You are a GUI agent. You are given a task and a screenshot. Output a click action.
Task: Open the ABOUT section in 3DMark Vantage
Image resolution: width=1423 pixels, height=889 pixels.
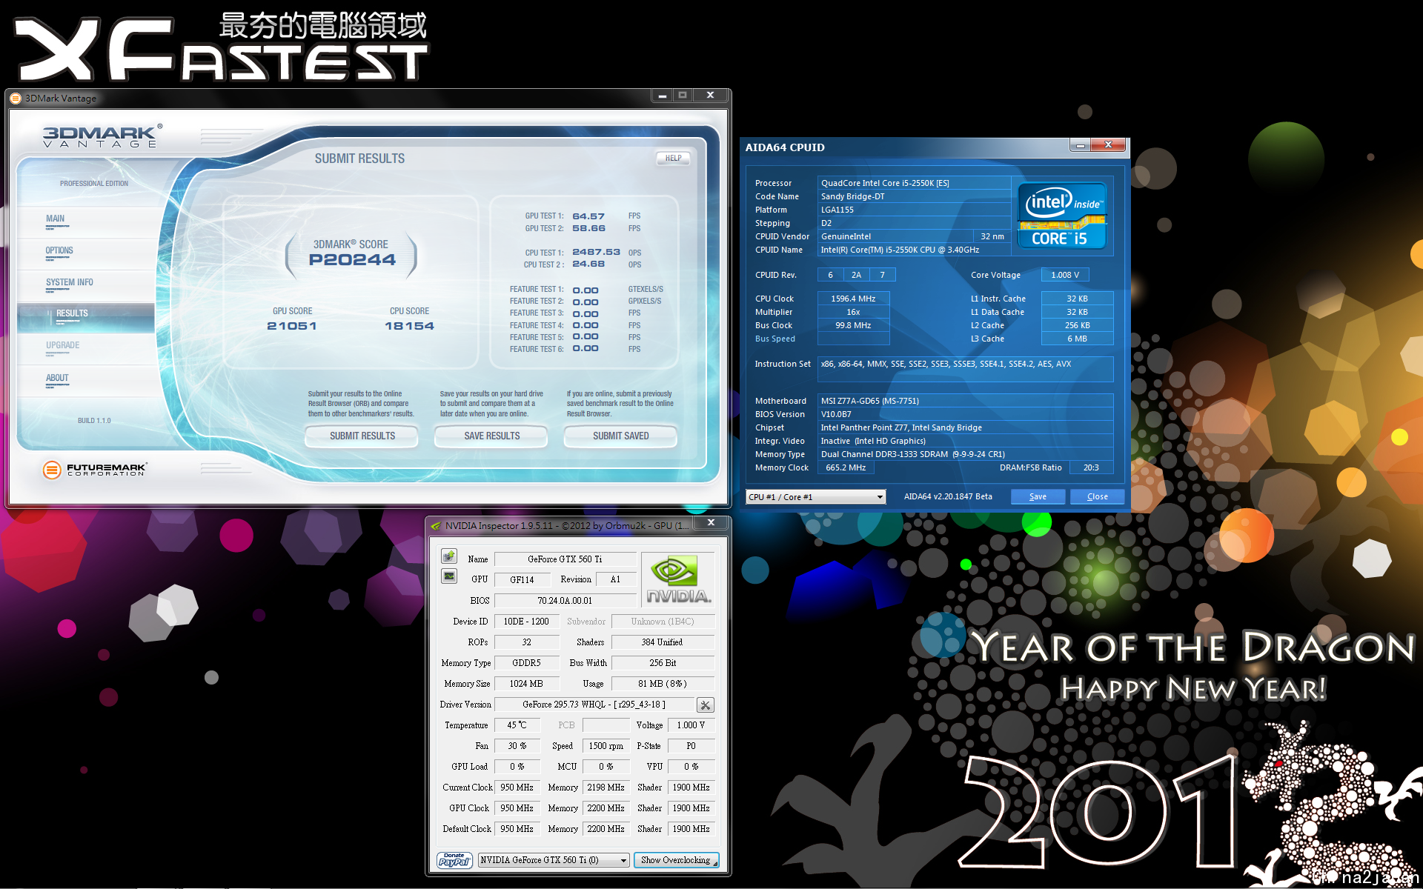pyautogui.click(x=57, y=378)
